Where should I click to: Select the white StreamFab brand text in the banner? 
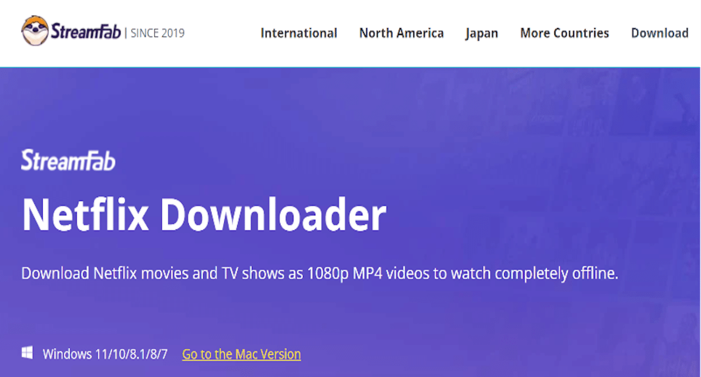pyautogui.click(x=68, y=160)
